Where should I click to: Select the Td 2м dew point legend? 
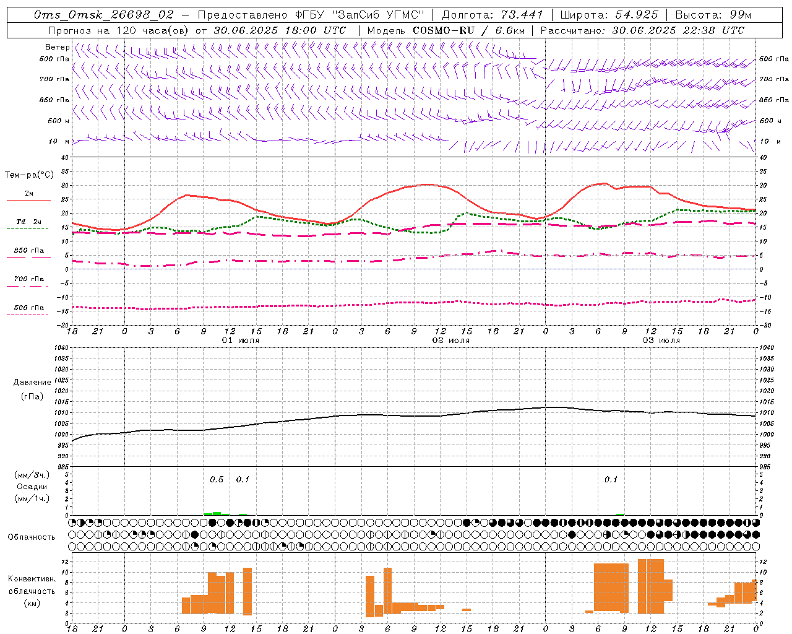[28, 222]
